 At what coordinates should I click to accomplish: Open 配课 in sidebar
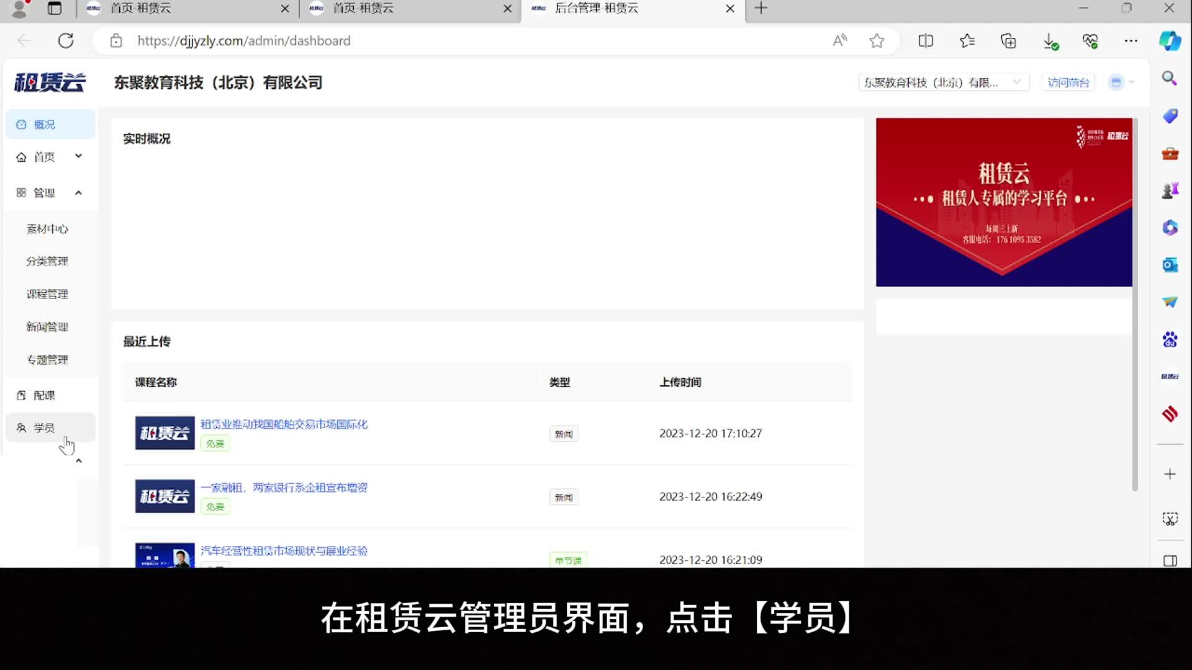pos(50,395)
